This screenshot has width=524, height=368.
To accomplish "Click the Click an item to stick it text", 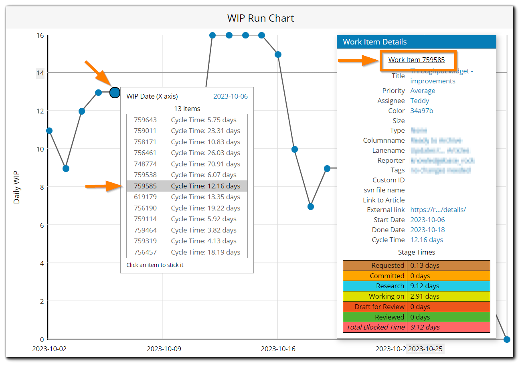I will 155,265.
